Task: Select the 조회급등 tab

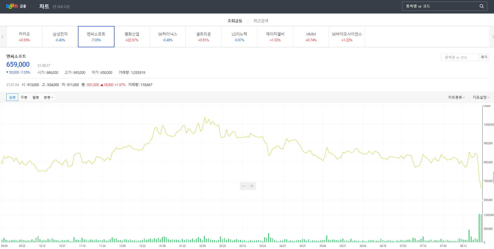Action: pos(235,21)
